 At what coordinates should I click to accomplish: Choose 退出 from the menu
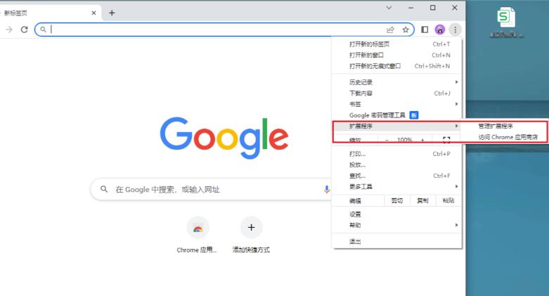tap(396, 241)
